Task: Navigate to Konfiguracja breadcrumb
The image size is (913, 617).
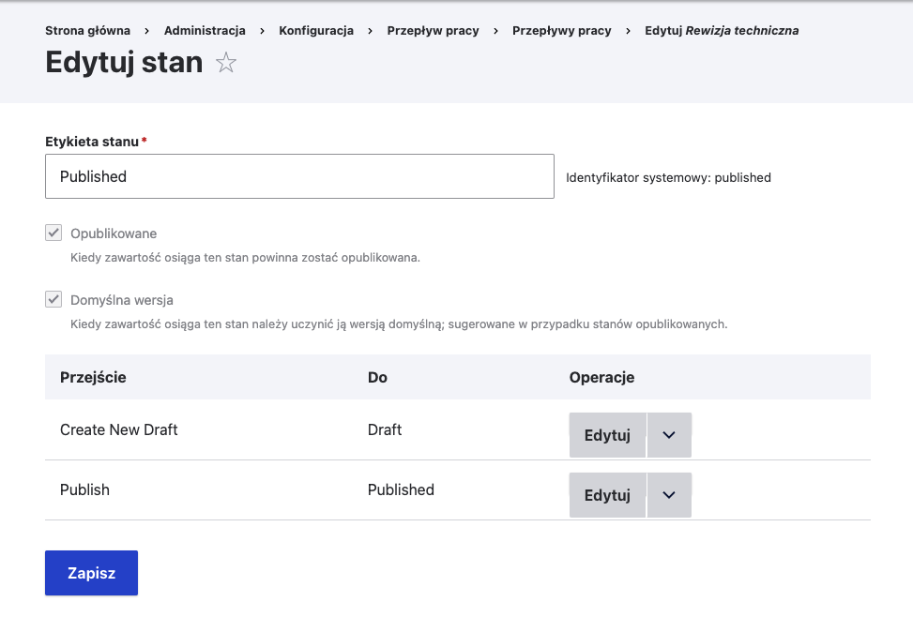Action: coord(316,31)
